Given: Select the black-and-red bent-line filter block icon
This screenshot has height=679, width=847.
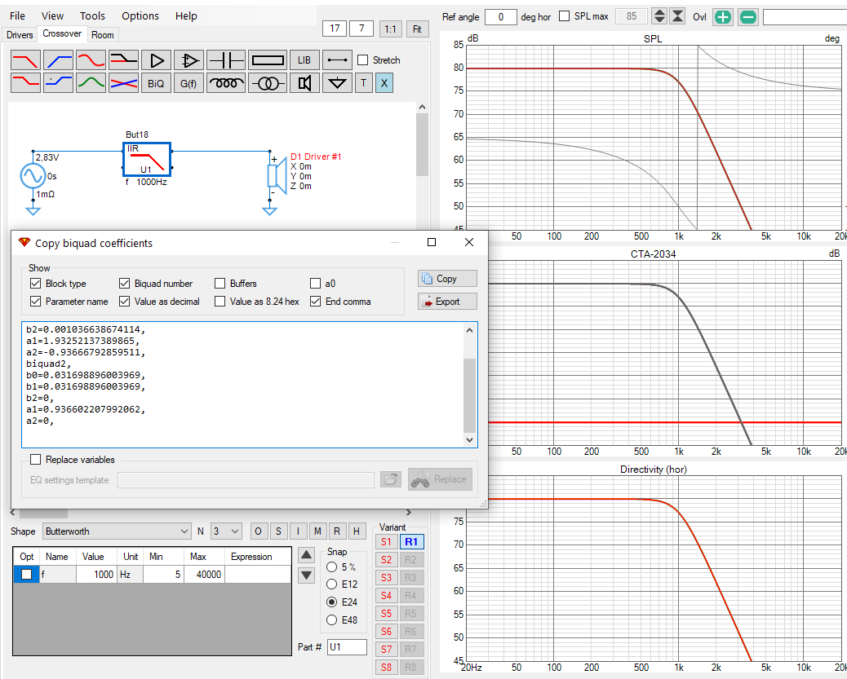Looking at the screenshot, I should tap(123, 60).
